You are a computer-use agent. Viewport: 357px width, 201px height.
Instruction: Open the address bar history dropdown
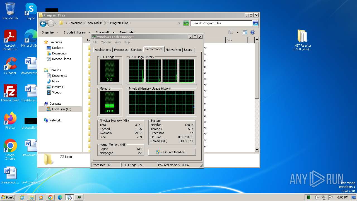(x=179, y=23)
